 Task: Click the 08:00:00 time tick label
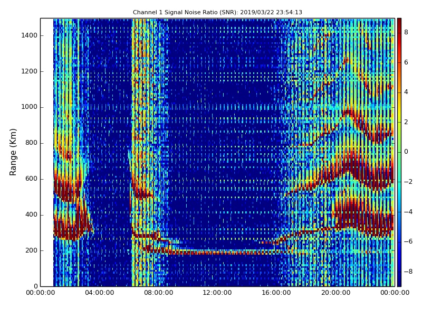click(x=159, y=293)
